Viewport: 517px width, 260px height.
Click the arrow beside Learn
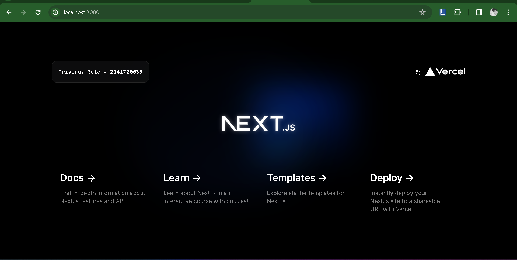click(197, 178)
